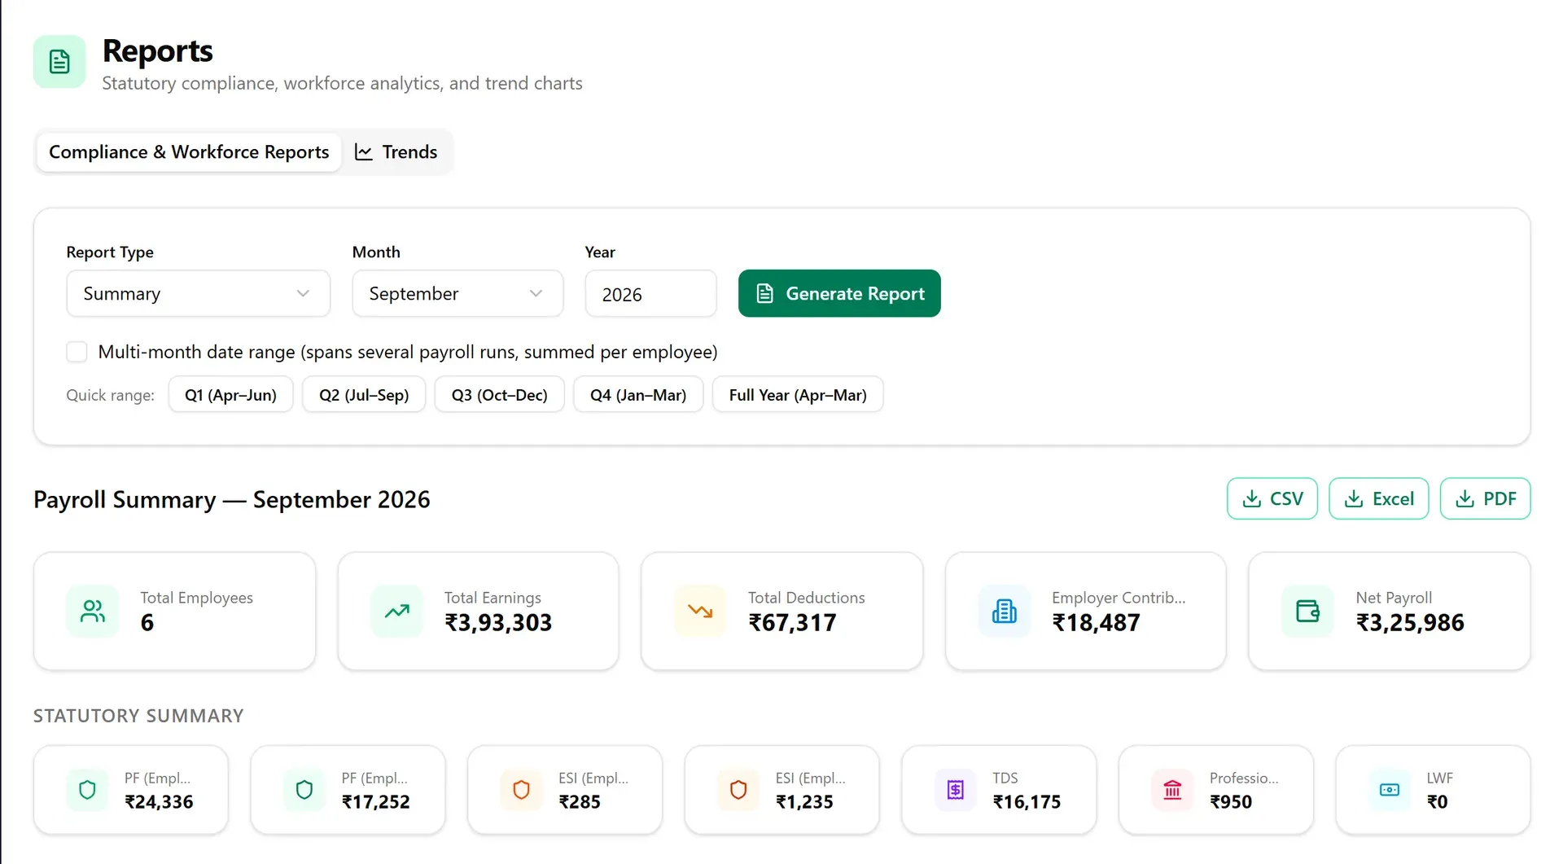Click the shield icon beside ₹17,252
1563x864 pixels.
point(304,790)
